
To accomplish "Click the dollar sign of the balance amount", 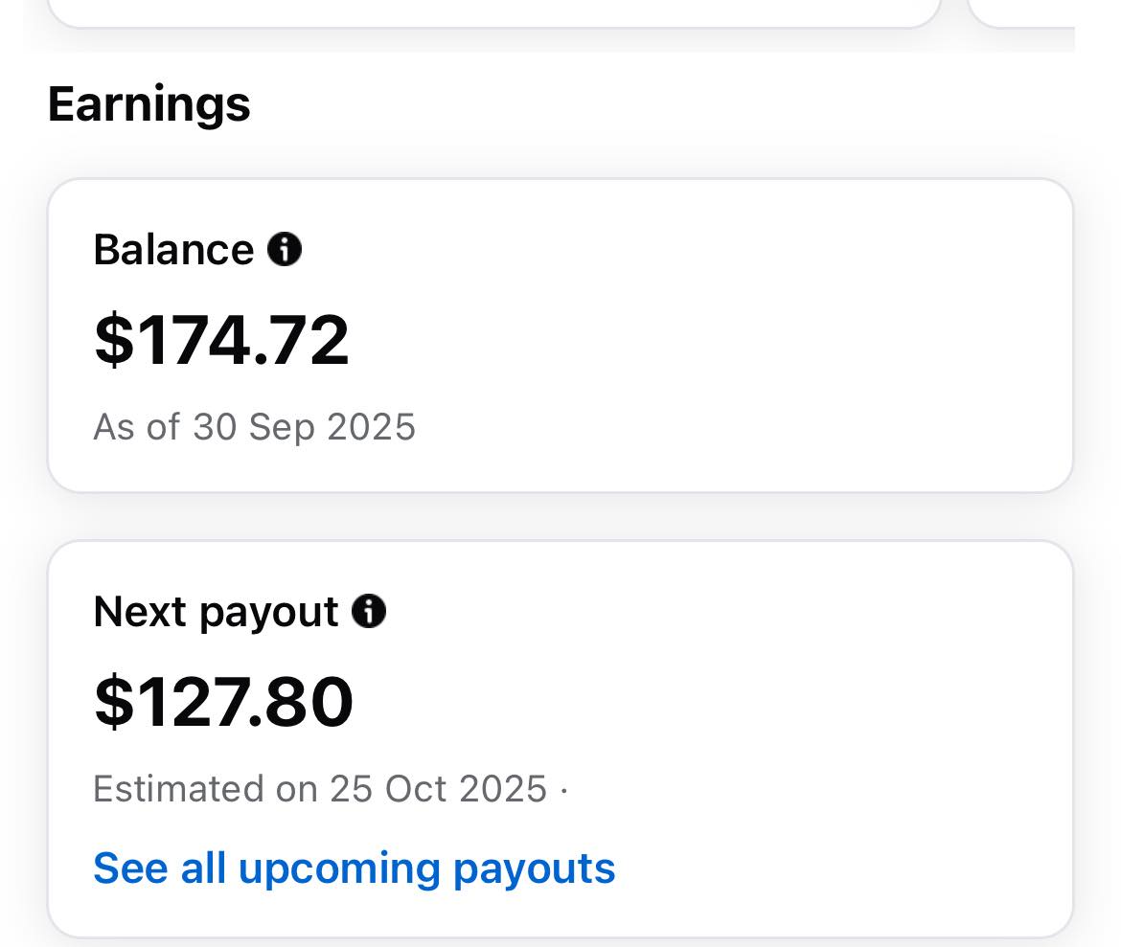I will [113, 340].
